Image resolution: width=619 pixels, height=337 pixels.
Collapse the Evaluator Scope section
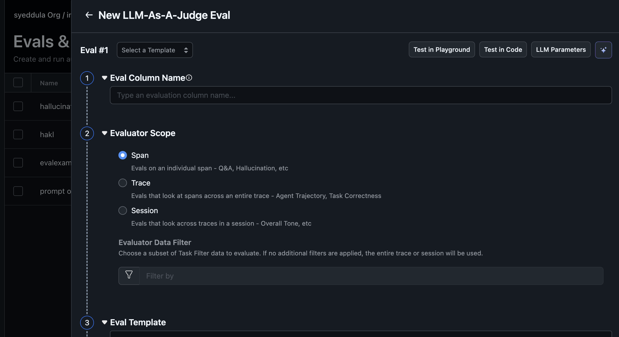click(x=105, y=133)
